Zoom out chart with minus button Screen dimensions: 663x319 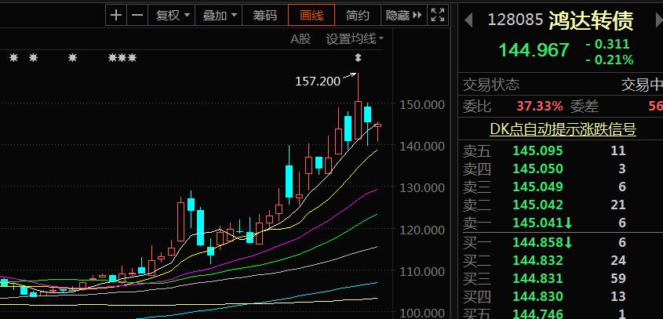(137, 16)
